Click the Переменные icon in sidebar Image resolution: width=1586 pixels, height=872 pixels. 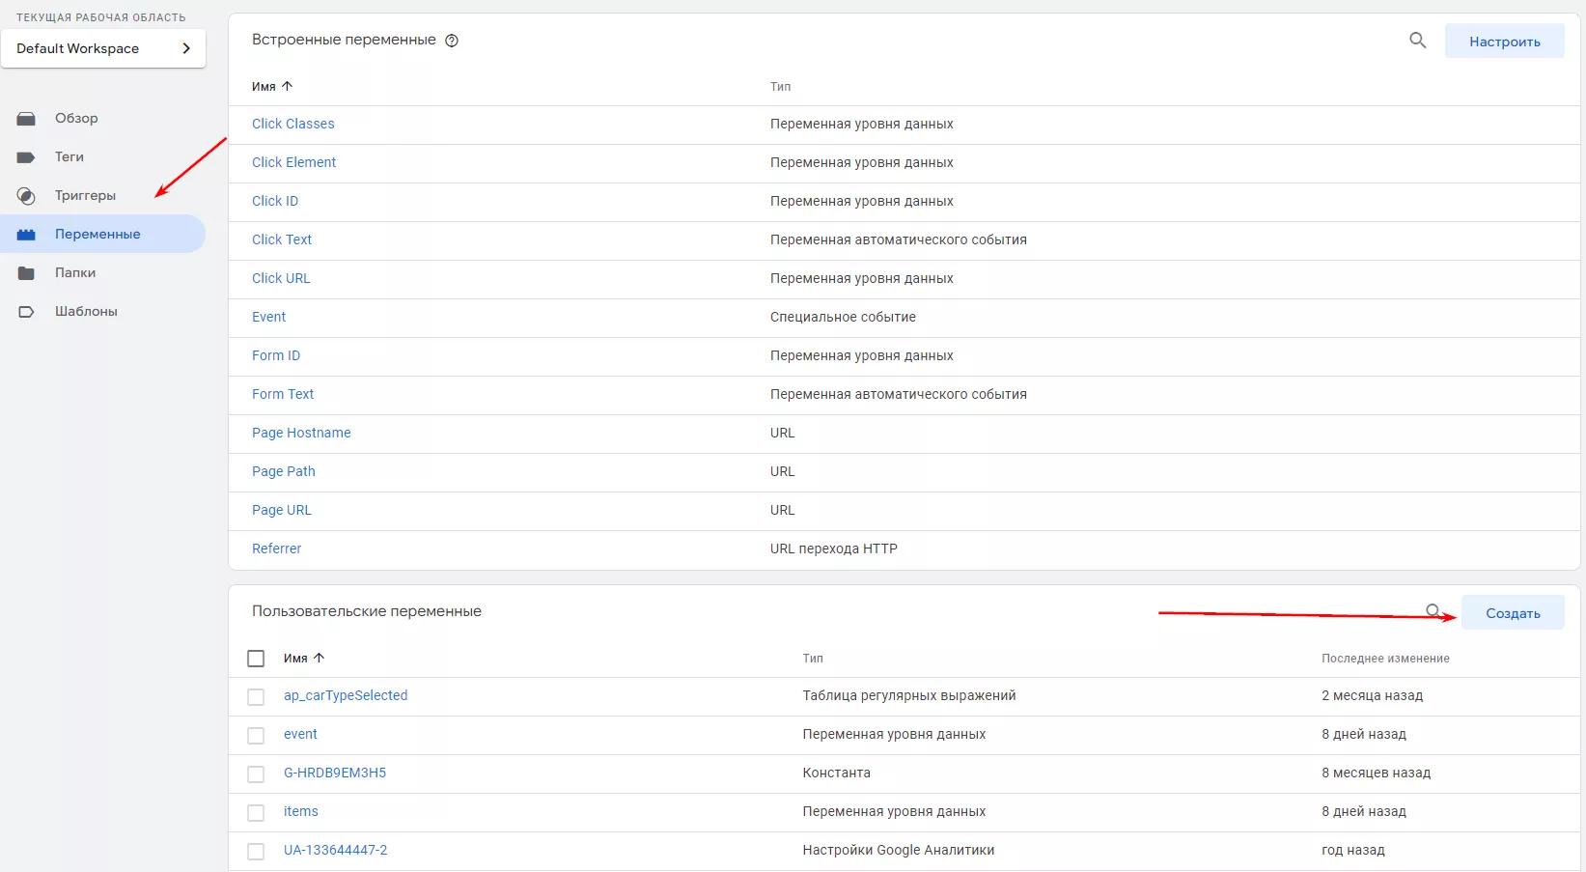(x=26, y=235)
